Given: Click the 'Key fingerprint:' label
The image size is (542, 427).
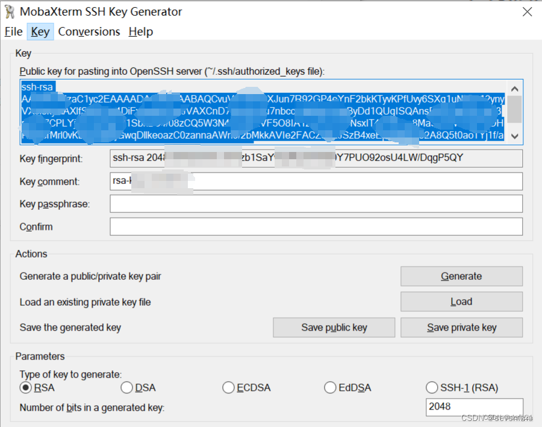Looking at the screenshot, I should pyautogui.click(x=51, y=159).
